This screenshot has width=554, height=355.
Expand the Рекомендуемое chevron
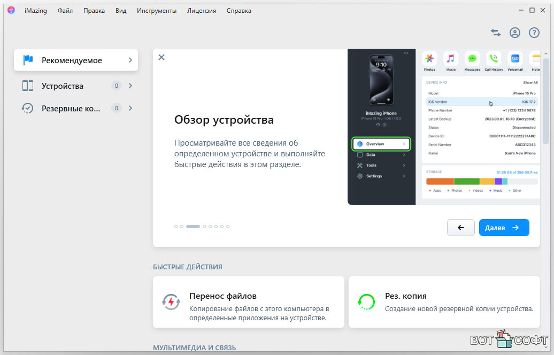pos(130,61)
